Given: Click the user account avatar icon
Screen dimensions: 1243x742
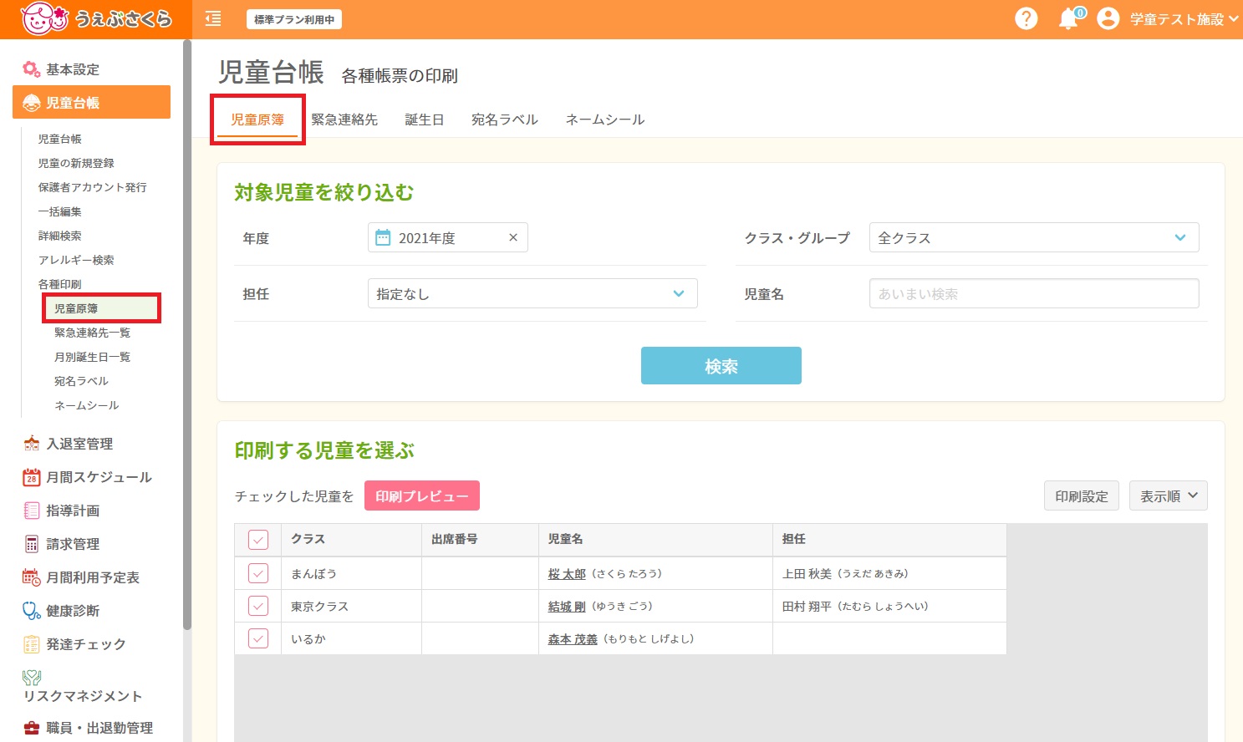Looking at the screenshot, I should (x=1108, y=18).
